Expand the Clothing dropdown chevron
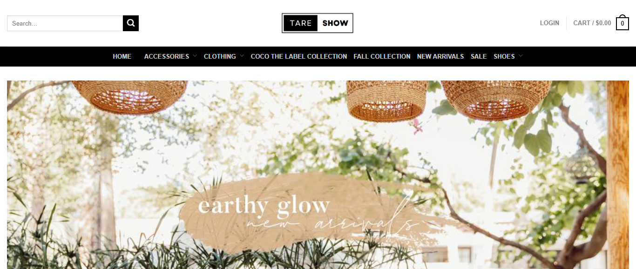 pyautogui.click(x=242, y=56)
